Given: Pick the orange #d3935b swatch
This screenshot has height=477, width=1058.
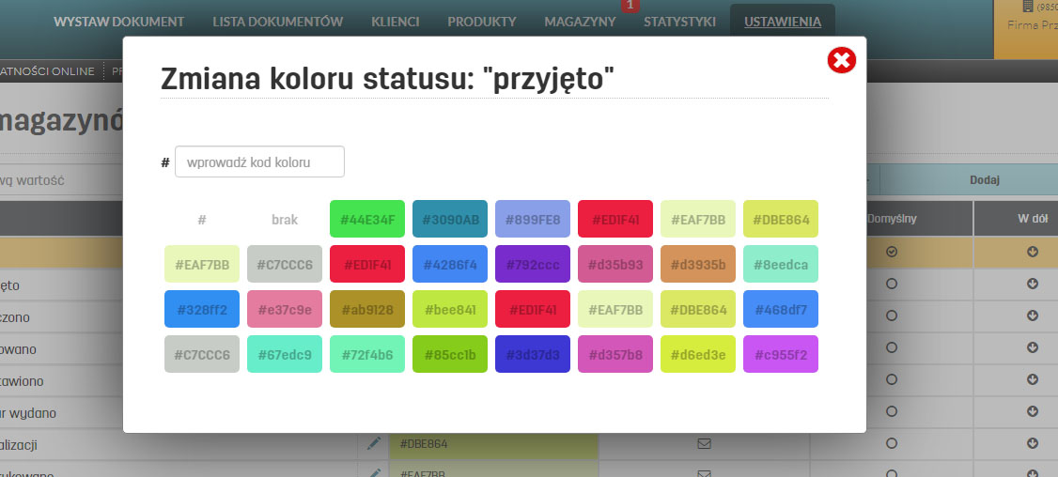Looking at the screenshot, I should pyautogui.click(x=698, y=264).
